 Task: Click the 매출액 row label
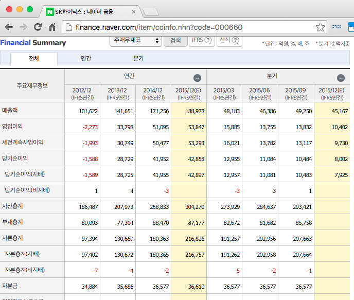(x=10, y=111)
